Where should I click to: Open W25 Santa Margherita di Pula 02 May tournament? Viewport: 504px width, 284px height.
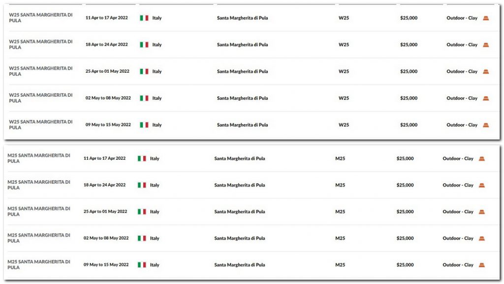41,98
